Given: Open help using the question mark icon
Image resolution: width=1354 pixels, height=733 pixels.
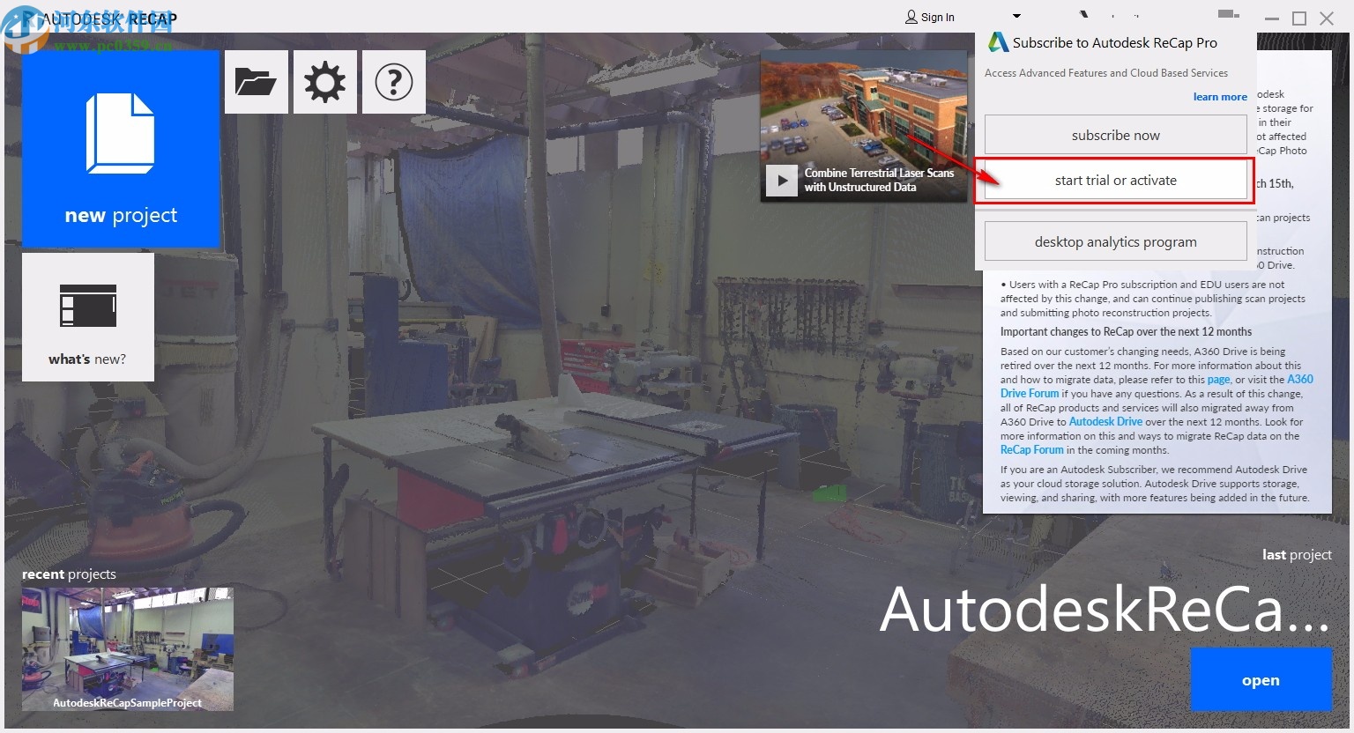Looking at the screenshot, I should [393, 81].
